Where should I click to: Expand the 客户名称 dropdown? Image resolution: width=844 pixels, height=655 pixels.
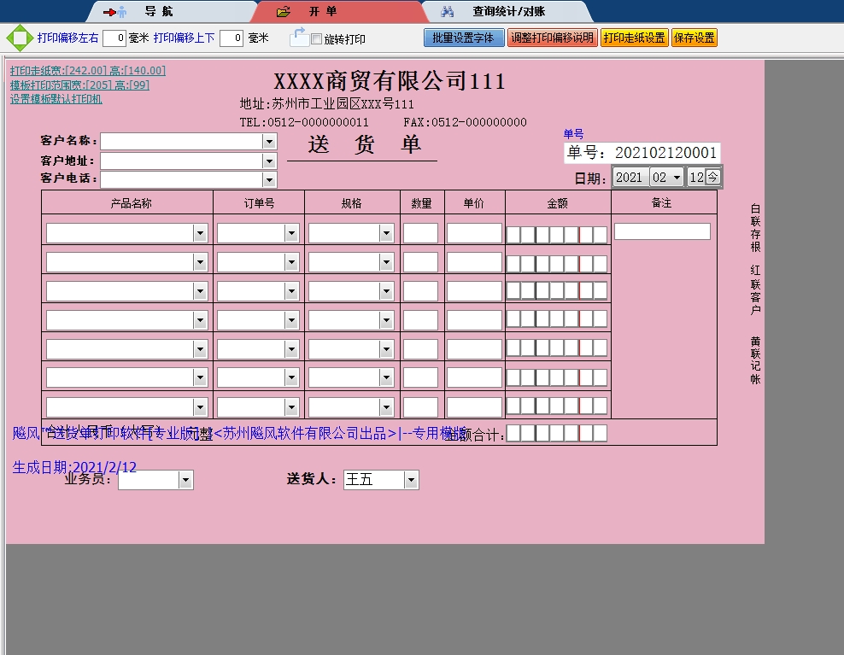tap(269, 141)
